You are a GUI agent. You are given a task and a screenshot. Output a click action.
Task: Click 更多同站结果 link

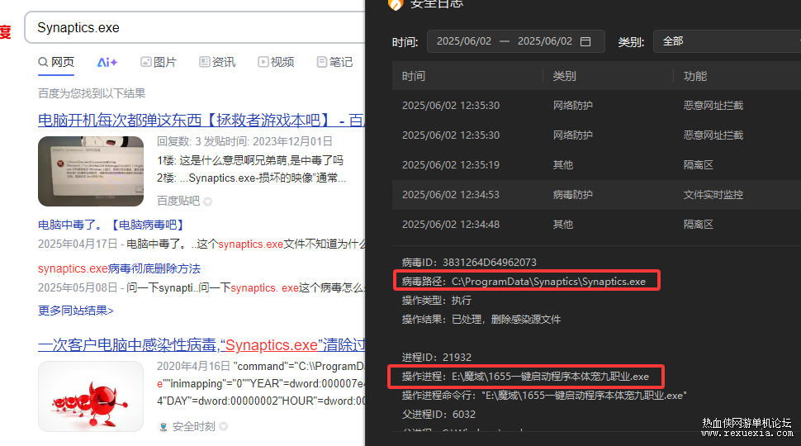coord(76,311)
